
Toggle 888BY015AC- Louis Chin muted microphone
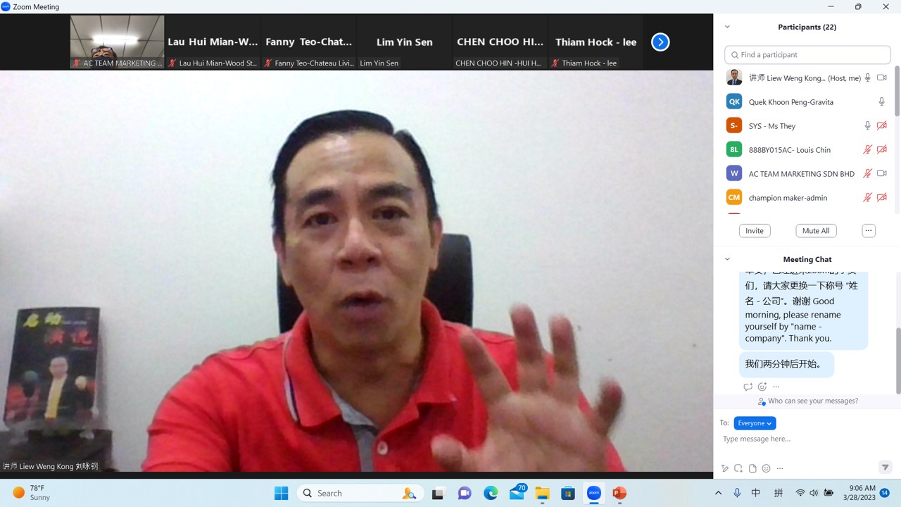tap(868, 150)
